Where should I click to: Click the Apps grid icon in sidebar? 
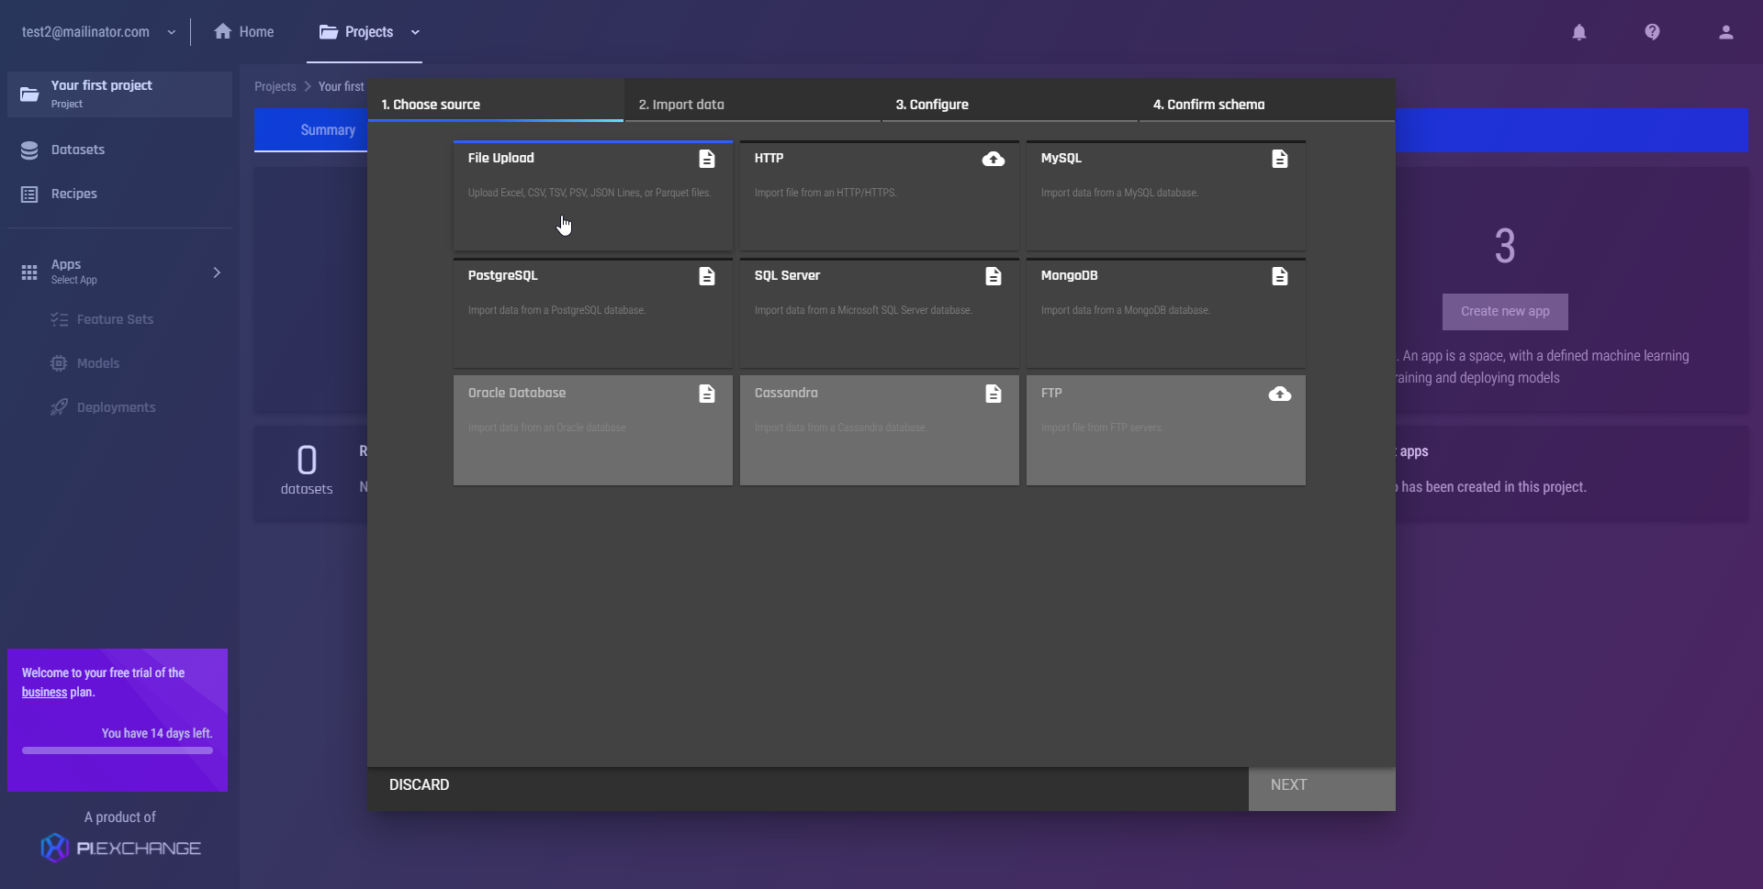tap(29, 272)
